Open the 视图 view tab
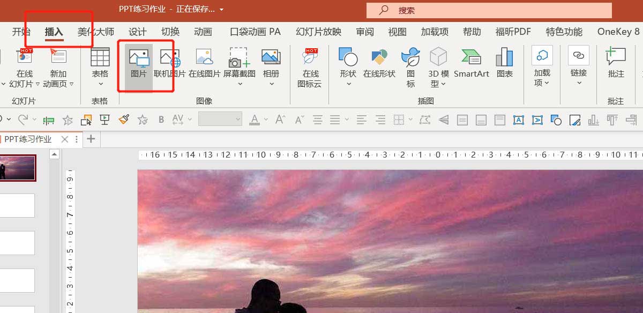 [397, 32]
